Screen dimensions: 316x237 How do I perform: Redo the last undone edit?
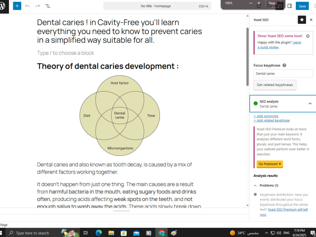pos(38,6)
